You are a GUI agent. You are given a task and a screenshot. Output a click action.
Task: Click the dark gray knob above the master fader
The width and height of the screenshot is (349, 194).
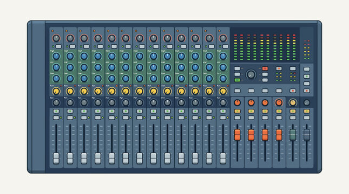(x=307, y=102)
